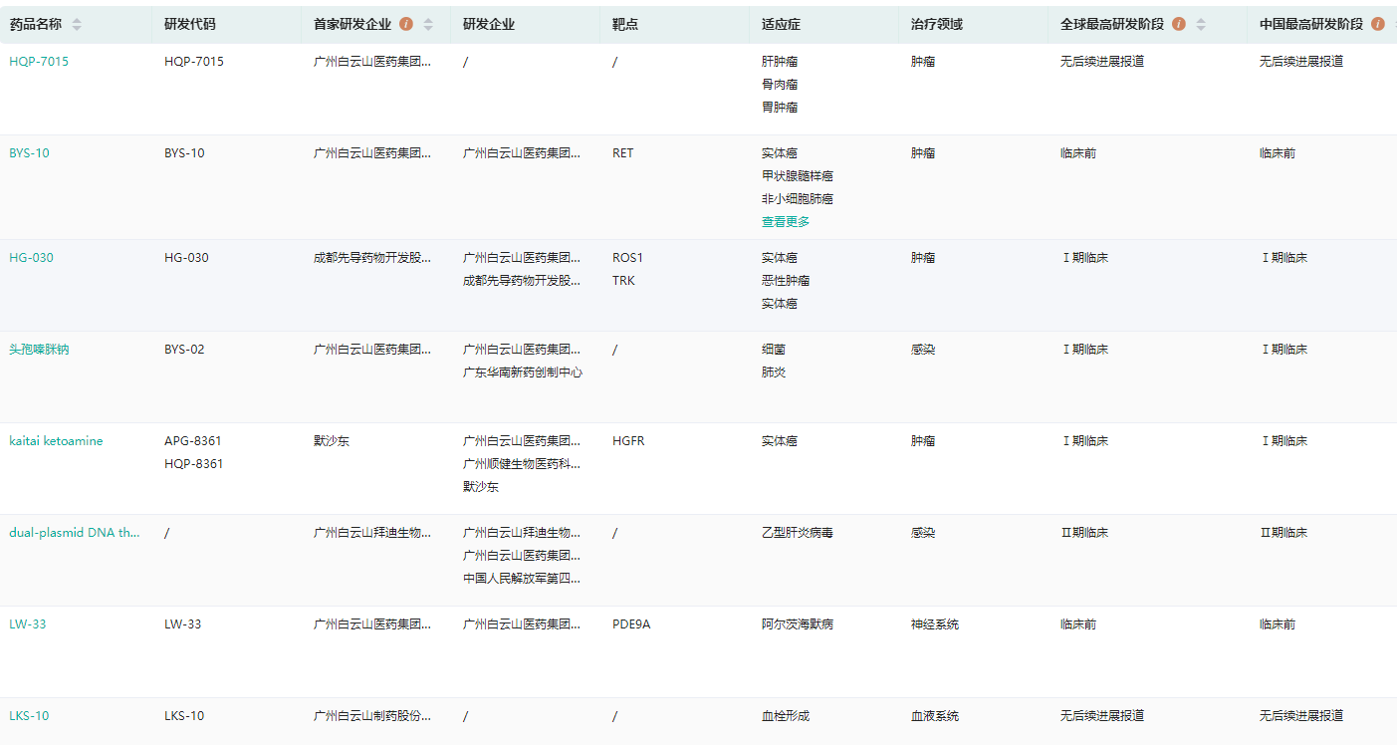Viewport: 1397px width, 745px height.
Task: Click the 靶点 column header
Action: point(625,24)
